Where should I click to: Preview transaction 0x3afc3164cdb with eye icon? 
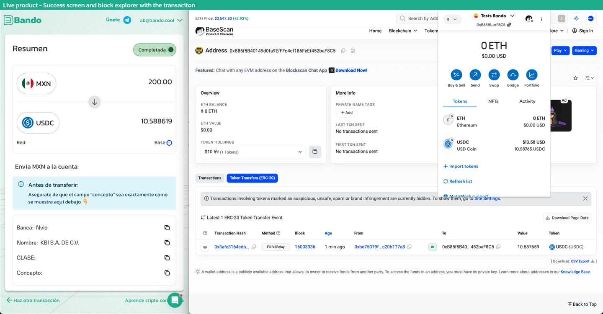pyautogui.click(x=205, y=247)
